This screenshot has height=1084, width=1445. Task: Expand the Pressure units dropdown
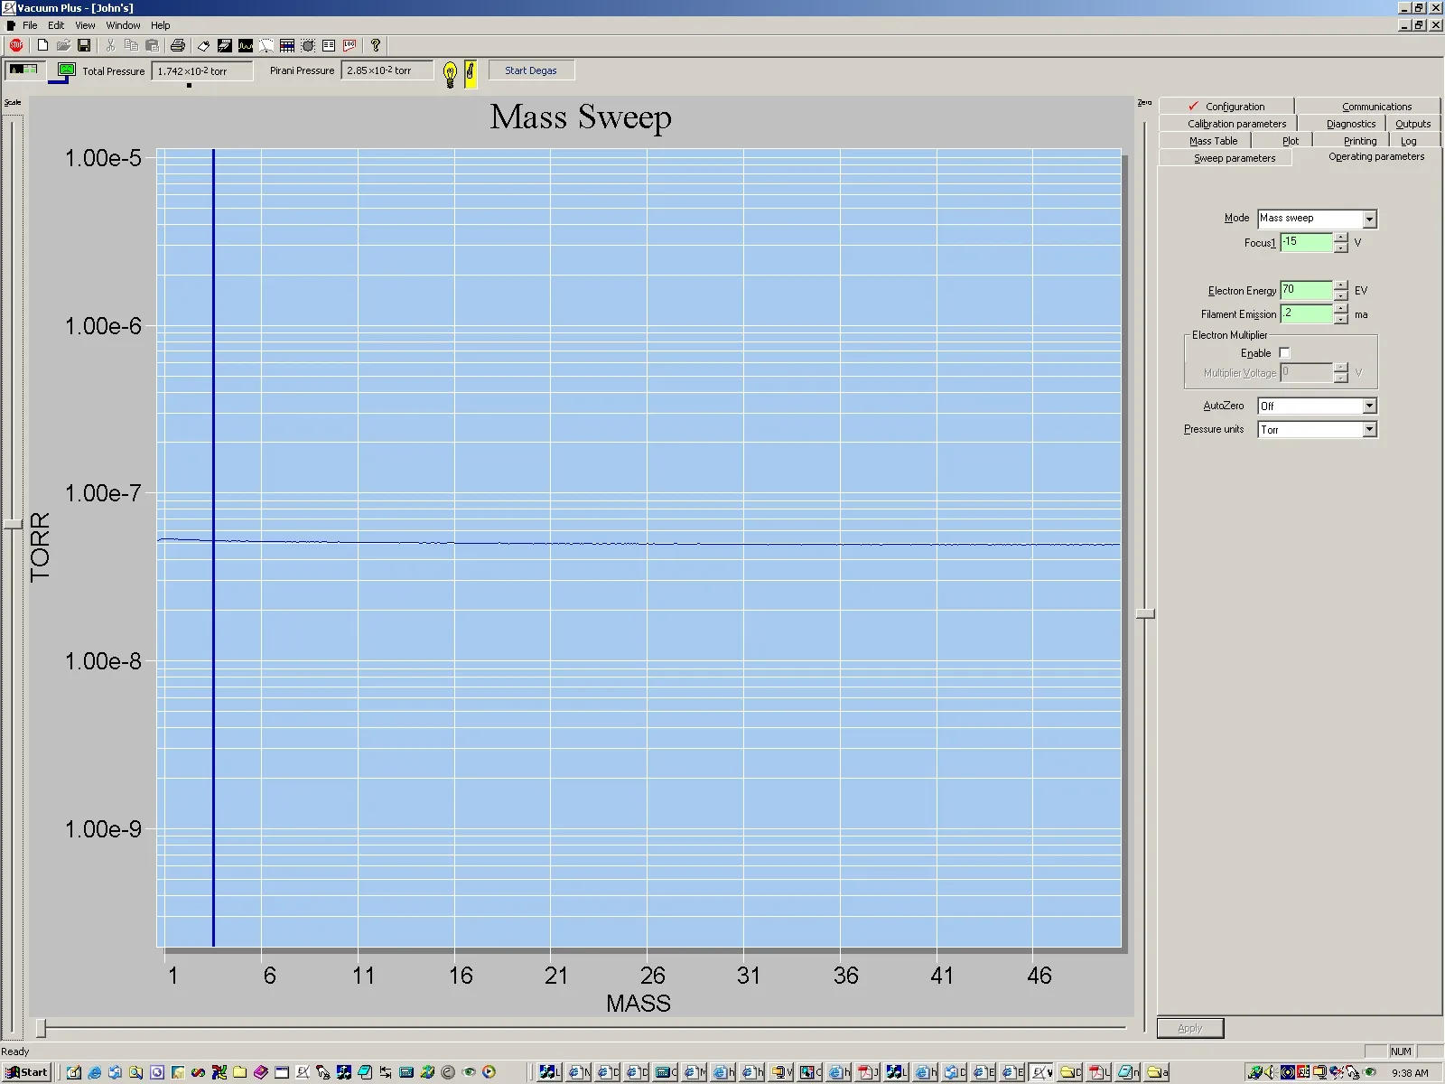1369,430
